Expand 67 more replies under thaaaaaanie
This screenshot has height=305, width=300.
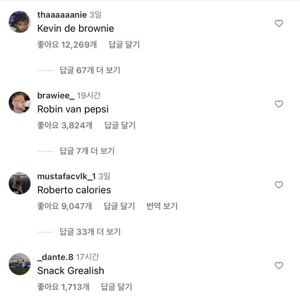pos(90,70)
